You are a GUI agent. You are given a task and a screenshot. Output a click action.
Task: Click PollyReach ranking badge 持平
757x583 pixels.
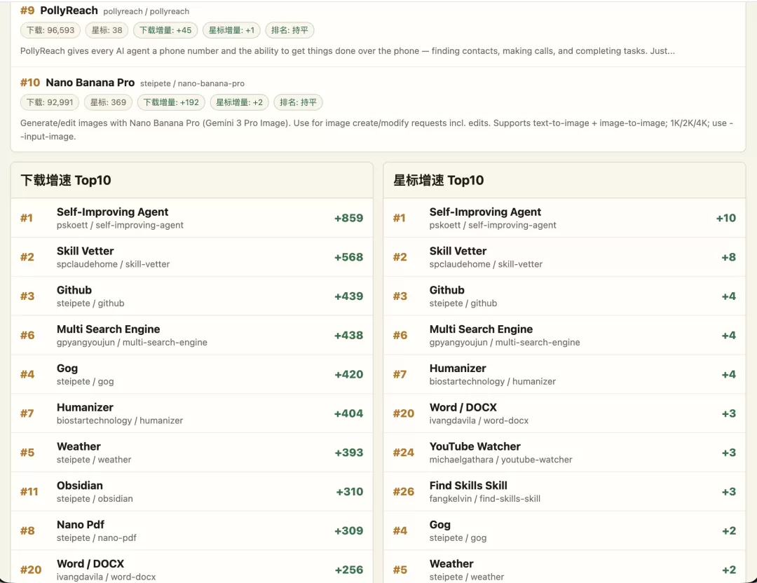click(x=289, y=30)
